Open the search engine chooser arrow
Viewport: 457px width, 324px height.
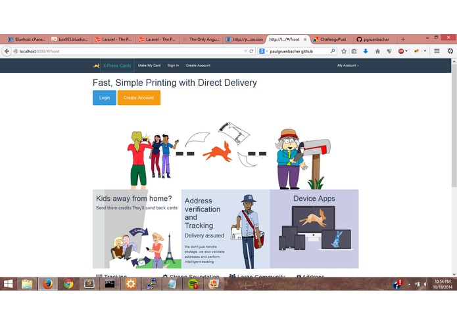(x=266, y=51)
